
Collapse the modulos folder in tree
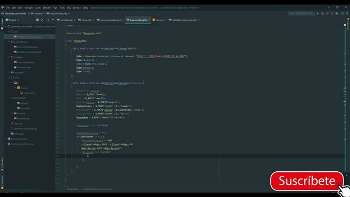(12, 98)
